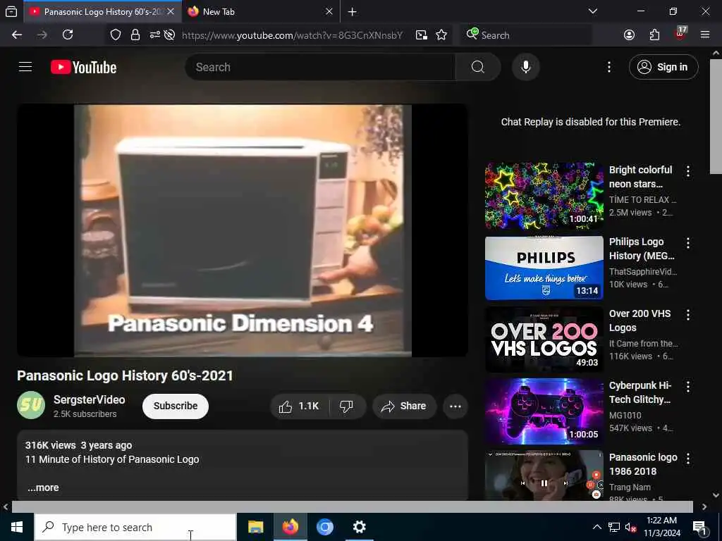Open the tracking protection shield icon

(116, 35)
